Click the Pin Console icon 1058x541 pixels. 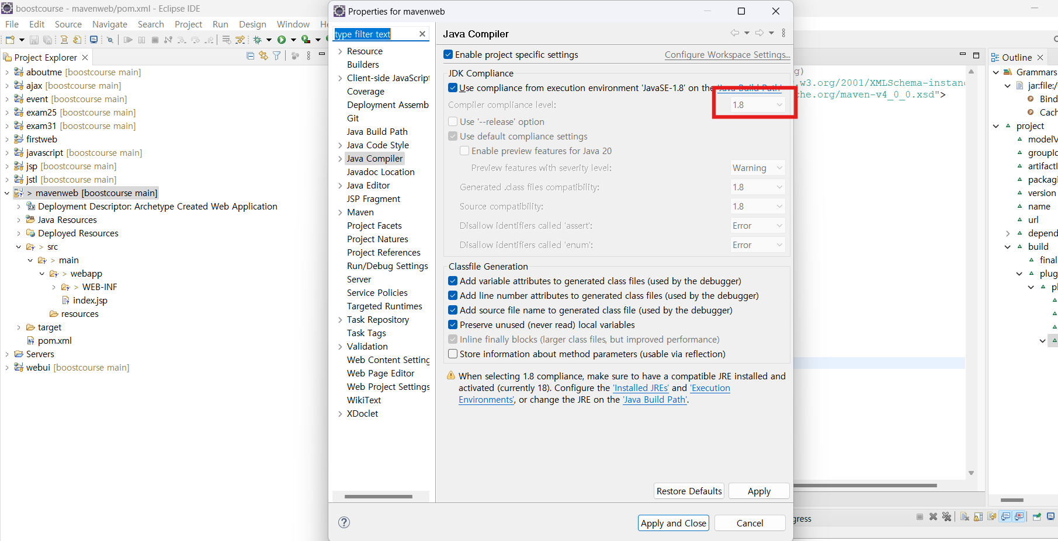[x=1036, y=516]
